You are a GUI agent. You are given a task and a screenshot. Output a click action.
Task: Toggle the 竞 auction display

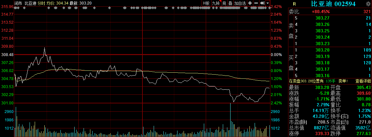(x=224, y=3)
